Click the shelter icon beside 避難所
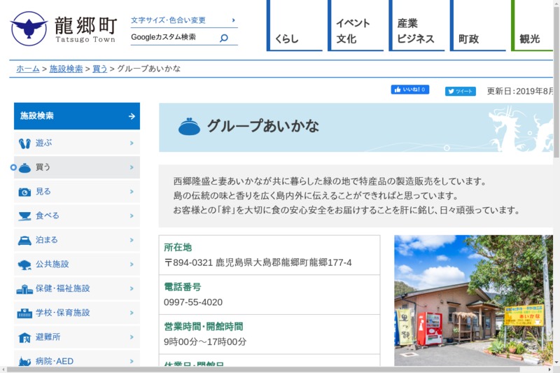560x373 pixels. [24, 337]
